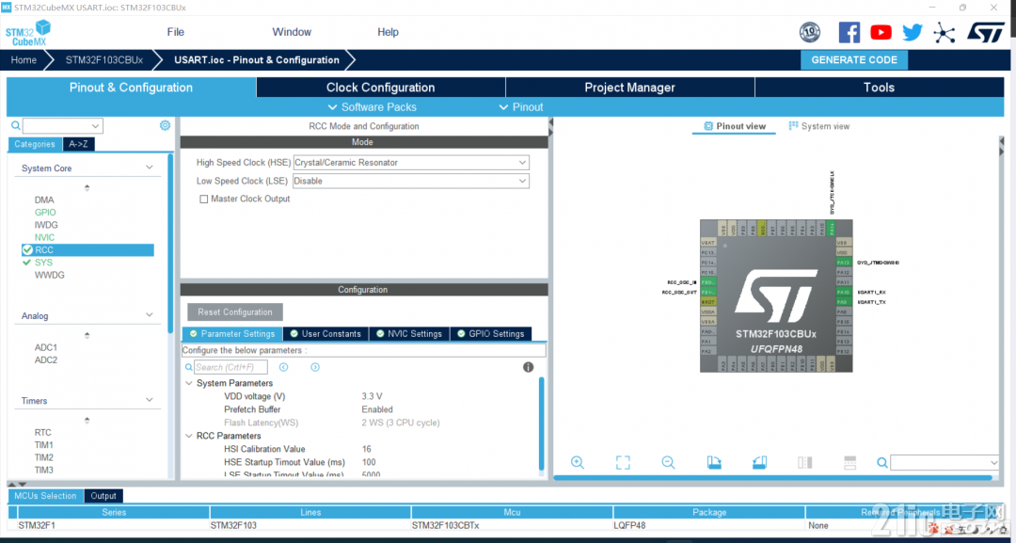Switch to Clock Configuration tab
1016x543 pixels.
[380, 88]
